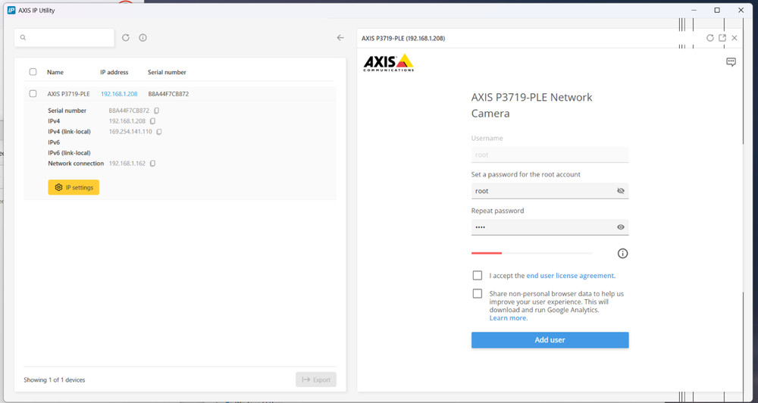Click the 'Showing 1 of 1 devices' status
Viewport: 758px width, 403px height.
[x=54, y=380]
